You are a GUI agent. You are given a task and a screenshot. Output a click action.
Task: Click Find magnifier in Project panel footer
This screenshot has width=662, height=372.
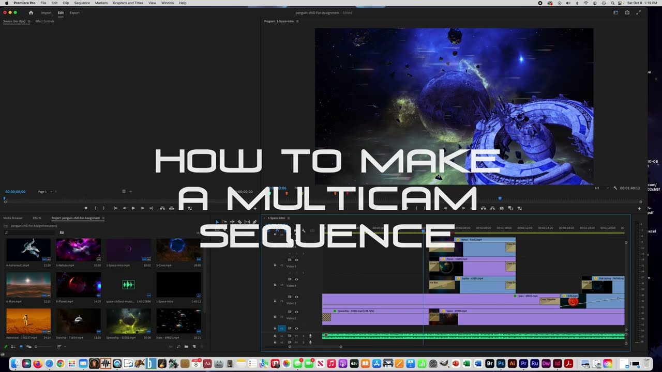(178, 346)
